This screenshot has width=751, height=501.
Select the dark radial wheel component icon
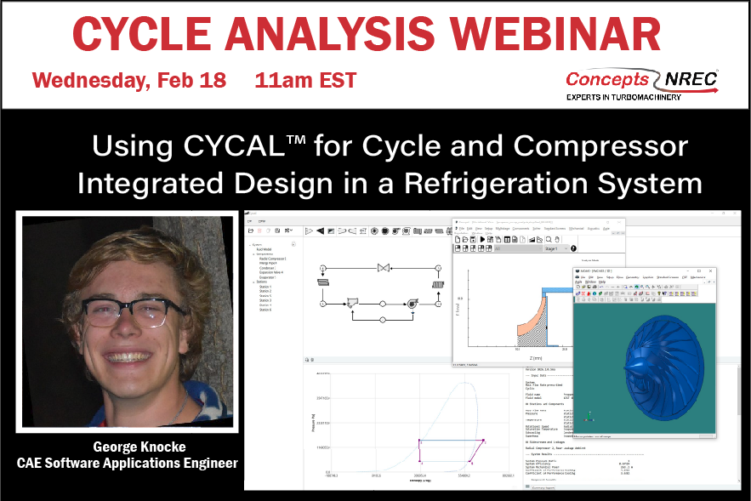(385, 231)
